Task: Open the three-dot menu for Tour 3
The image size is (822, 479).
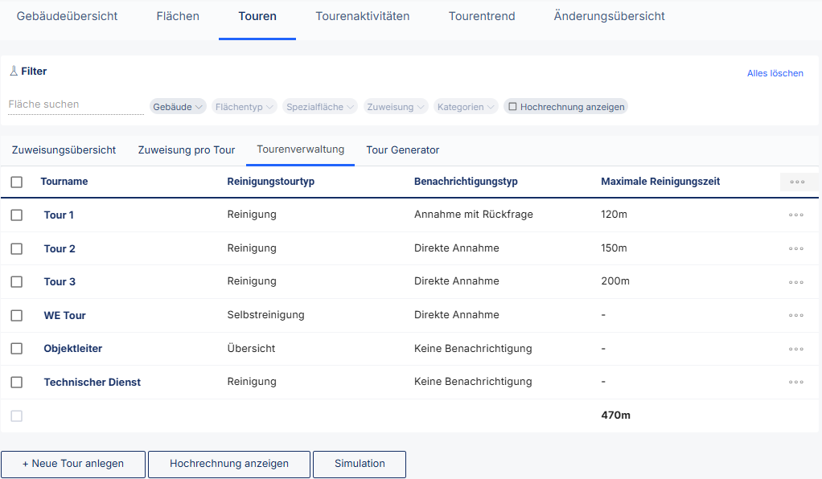Action: pos(796,282)
